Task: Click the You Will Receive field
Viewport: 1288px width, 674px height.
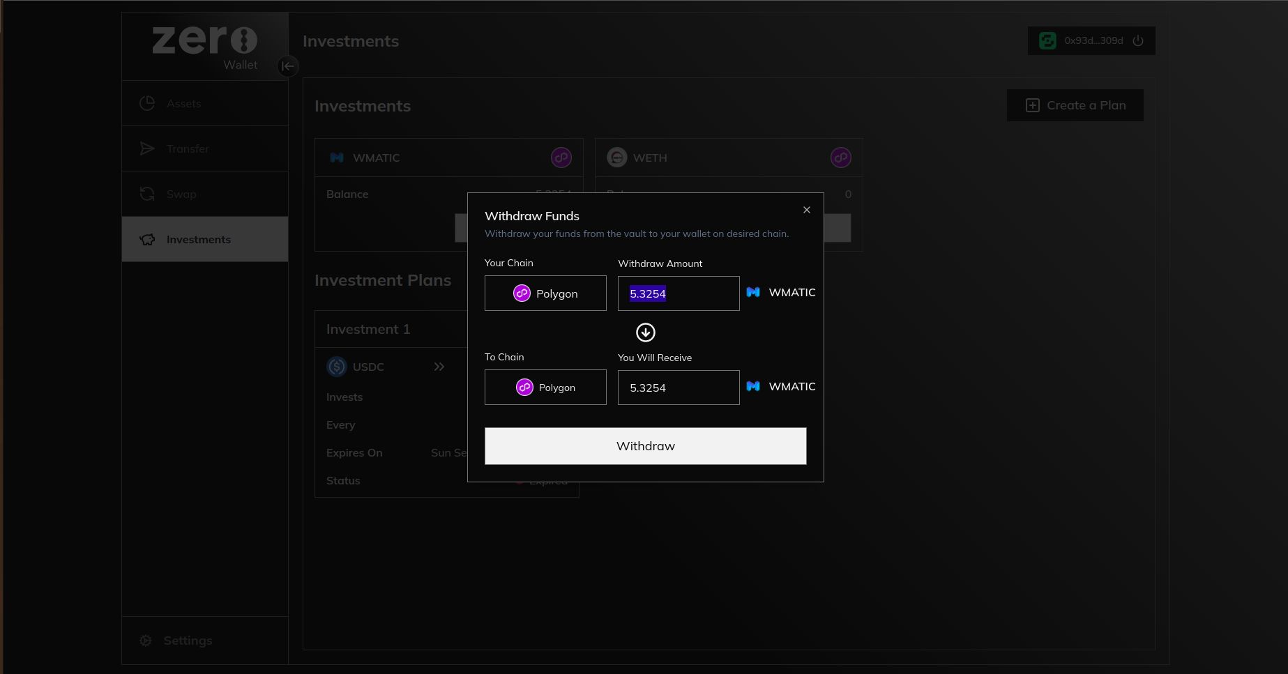Action: (679, 388)
